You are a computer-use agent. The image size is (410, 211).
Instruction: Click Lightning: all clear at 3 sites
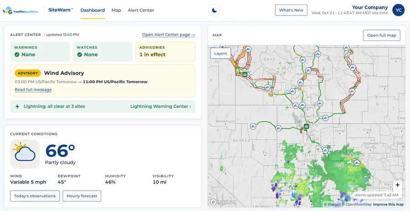tap(54, 106)
